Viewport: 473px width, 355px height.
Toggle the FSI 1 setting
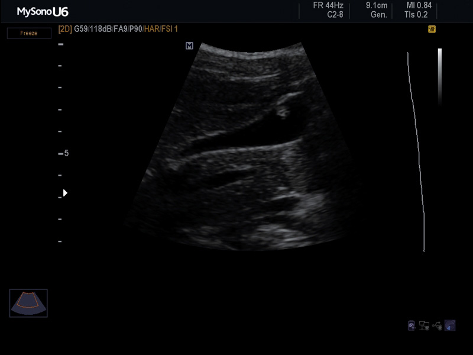(170, 29)
